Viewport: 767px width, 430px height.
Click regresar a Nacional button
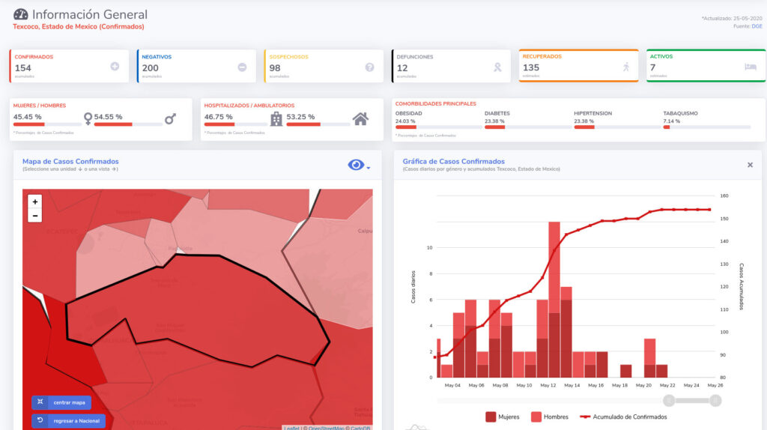69,420
